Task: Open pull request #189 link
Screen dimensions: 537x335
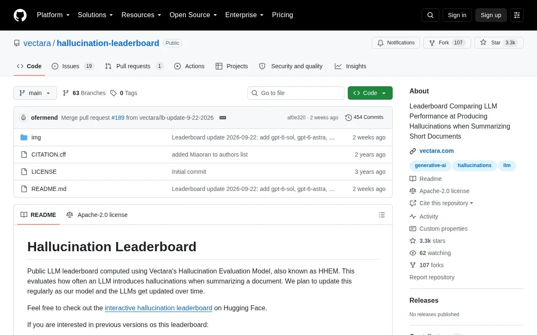Action: pos(118,118)
